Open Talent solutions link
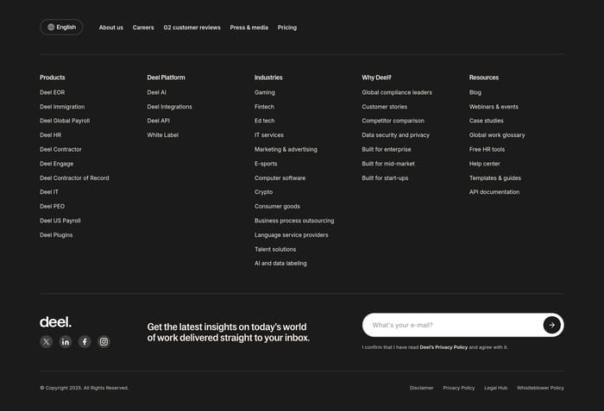 [x=275, y=249]
